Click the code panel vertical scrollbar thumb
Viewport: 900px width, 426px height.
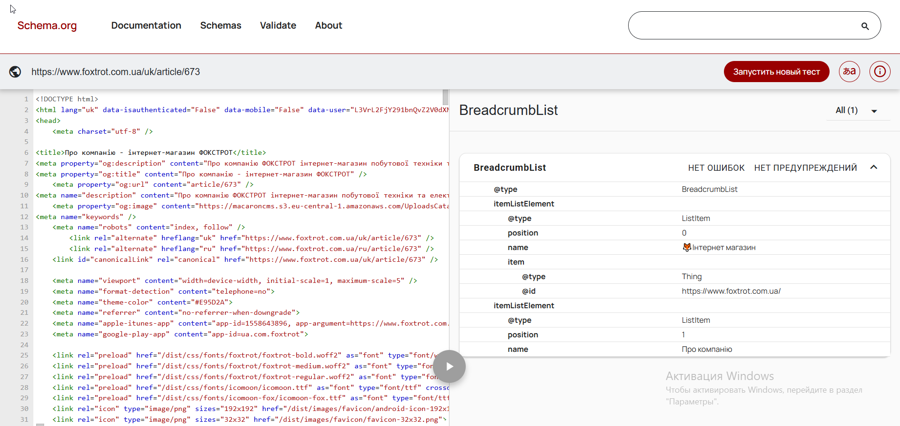coord(446,97)
